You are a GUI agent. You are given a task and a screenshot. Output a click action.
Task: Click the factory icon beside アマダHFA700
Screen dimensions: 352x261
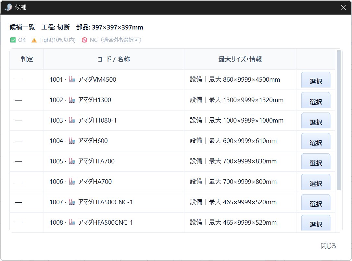click(72, 161)
